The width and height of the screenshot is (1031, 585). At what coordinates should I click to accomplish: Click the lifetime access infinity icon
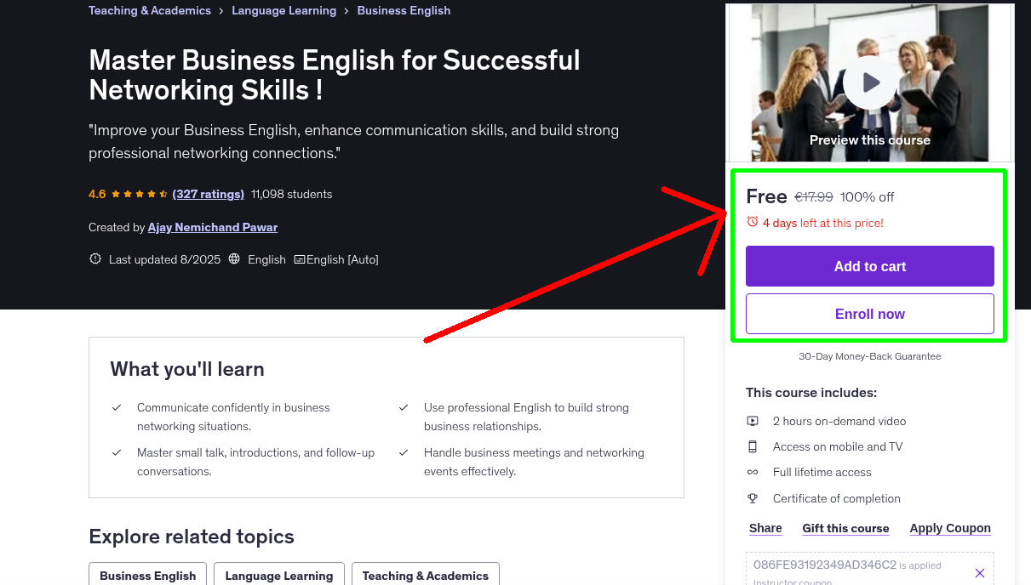[753, 472]
